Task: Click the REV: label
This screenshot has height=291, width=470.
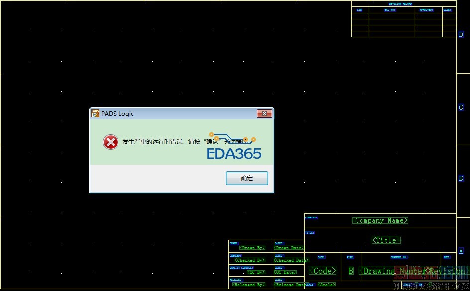Action: (447, 257)
